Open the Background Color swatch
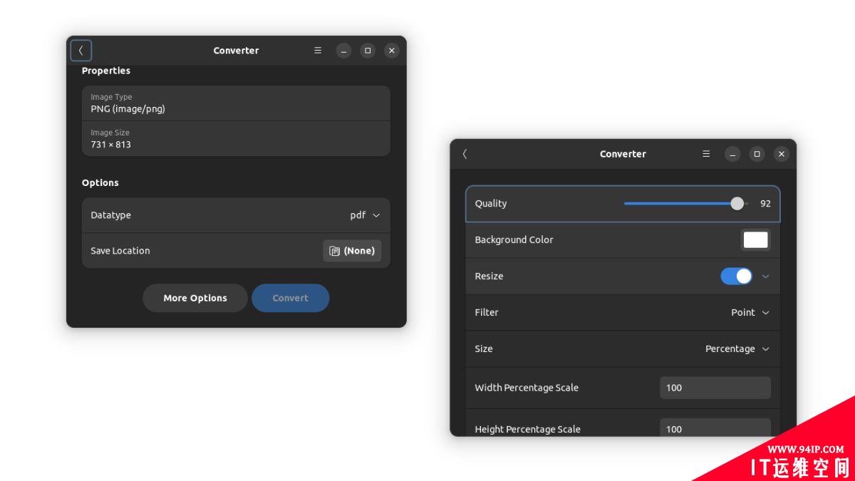Image resolution: width=855 pixels, height=481 pixels. tap(756, 240)
